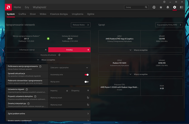Click reset icon for Zresetuj statystyki gry
The image size is (189, 124).
coord(88,105)
